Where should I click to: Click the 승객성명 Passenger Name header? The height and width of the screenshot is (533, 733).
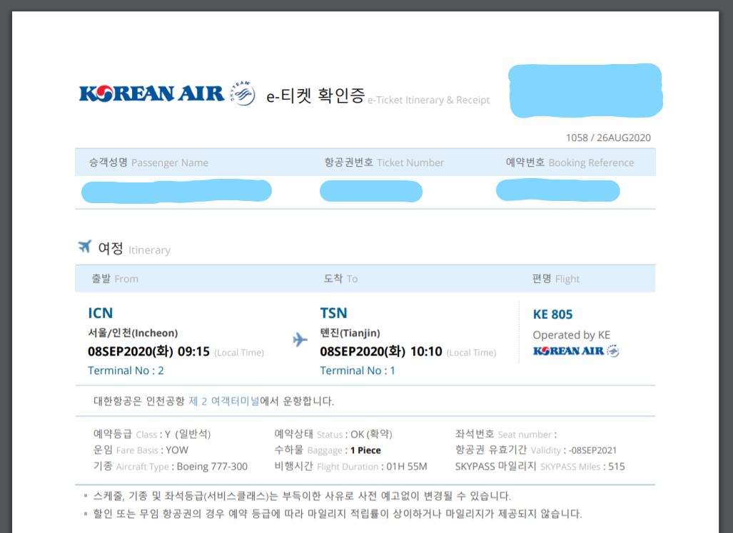148,162
